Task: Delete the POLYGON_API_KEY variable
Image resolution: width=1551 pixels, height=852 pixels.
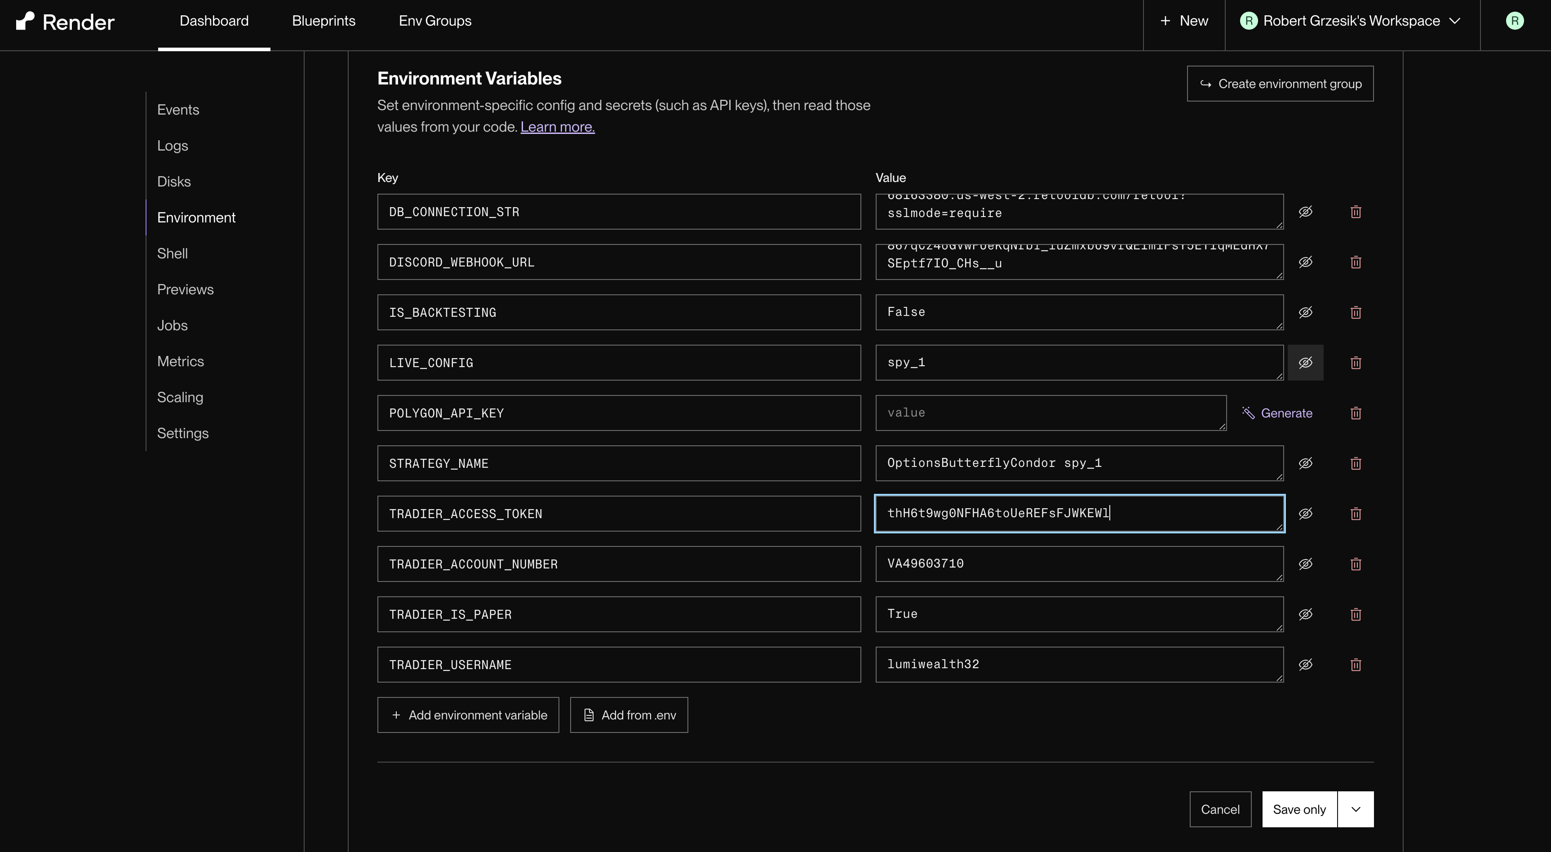Action: point(1355,413)
